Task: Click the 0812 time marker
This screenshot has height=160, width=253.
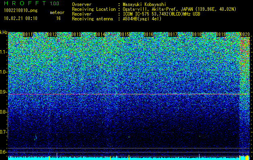Action: [x=52, y=34]
